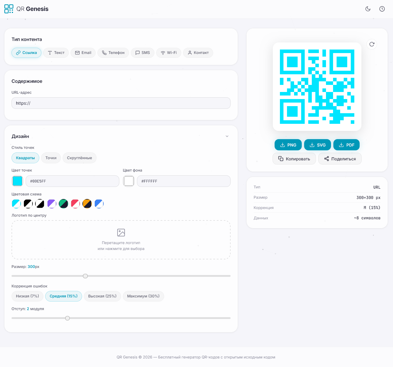The image size is (393, 367).
Task: Click the 'URL' type value
Action: click(377, 187)
